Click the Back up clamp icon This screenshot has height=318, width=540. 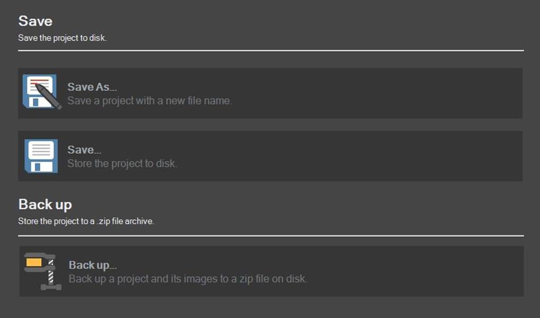[42, 271]
